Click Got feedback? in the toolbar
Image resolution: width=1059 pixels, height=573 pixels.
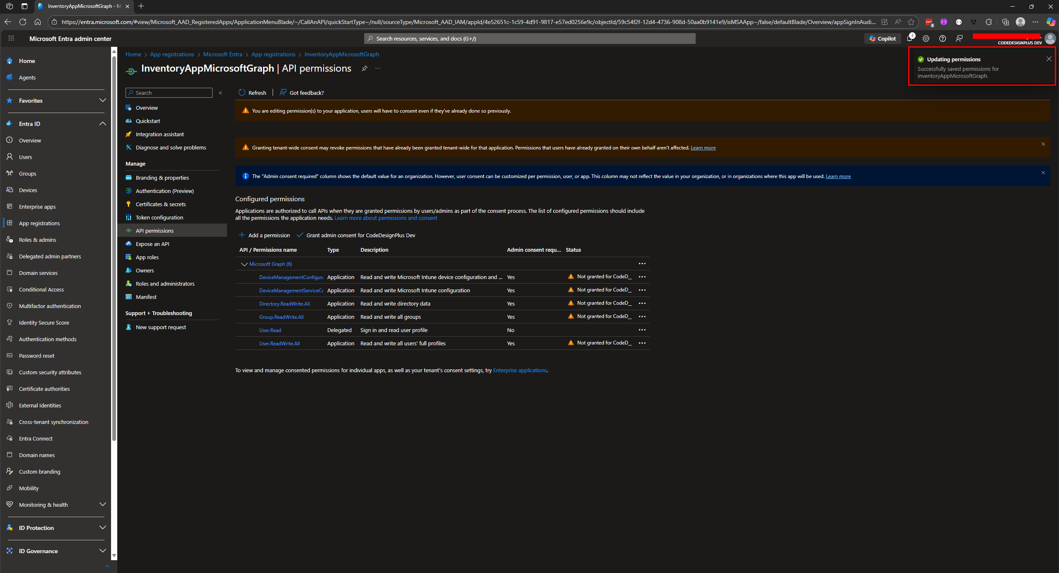click(x=302, y=93)
